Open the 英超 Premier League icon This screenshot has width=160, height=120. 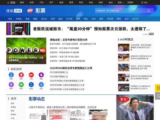(41, 75)
